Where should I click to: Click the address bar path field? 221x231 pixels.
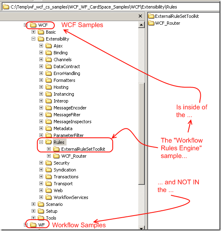[111, 7]
